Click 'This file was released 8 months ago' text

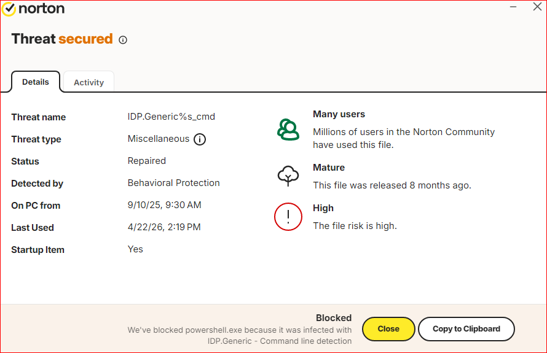point(392,185)
